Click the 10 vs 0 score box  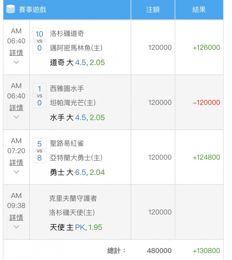(40, 41)
